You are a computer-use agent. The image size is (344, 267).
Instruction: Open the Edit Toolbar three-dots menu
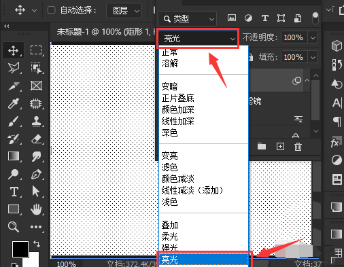coord(36,227)
